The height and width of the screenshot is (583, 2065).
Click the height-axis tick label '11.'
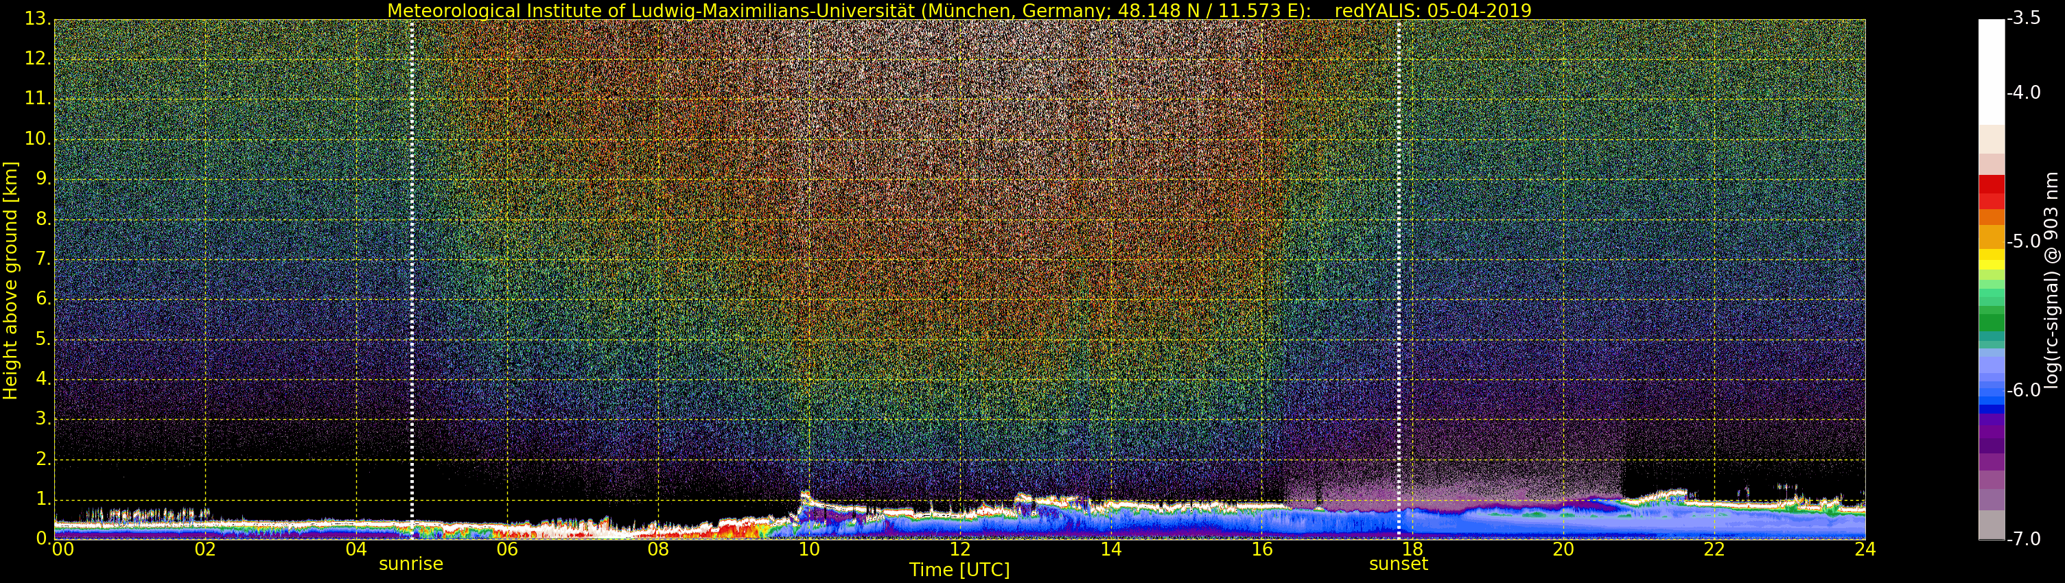click(38, 99)
